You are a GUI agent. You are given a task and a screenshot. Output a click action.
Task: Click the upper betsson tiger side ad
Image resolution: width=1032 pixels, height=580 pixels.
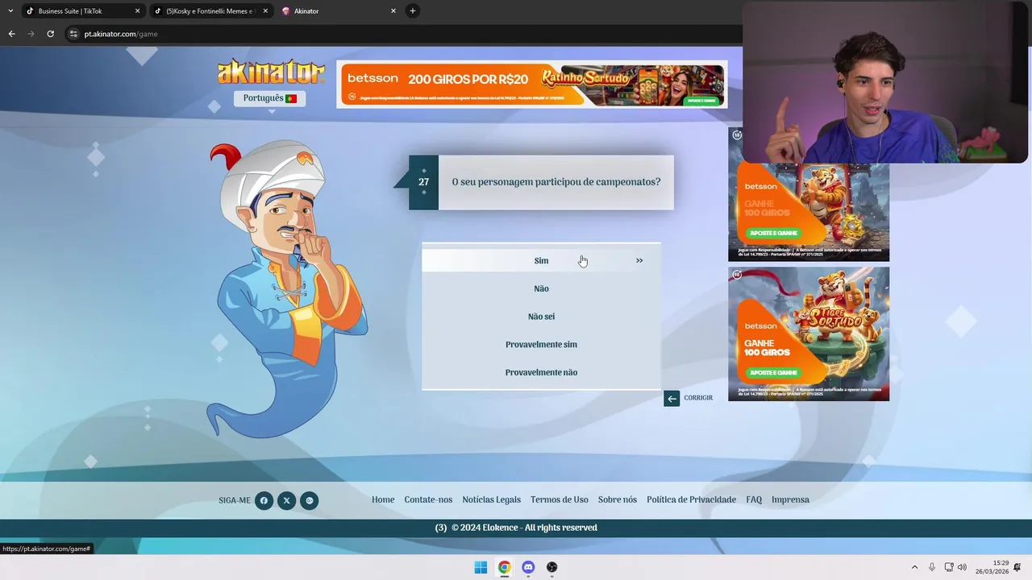coord(809,212)
